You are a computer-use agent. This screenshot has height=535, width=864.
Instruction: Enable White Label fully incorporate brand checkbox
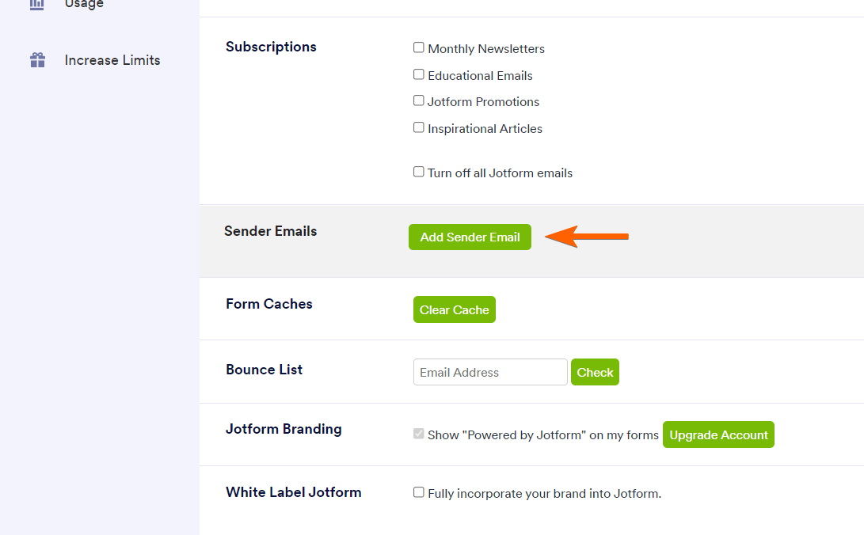coord(419,492)
